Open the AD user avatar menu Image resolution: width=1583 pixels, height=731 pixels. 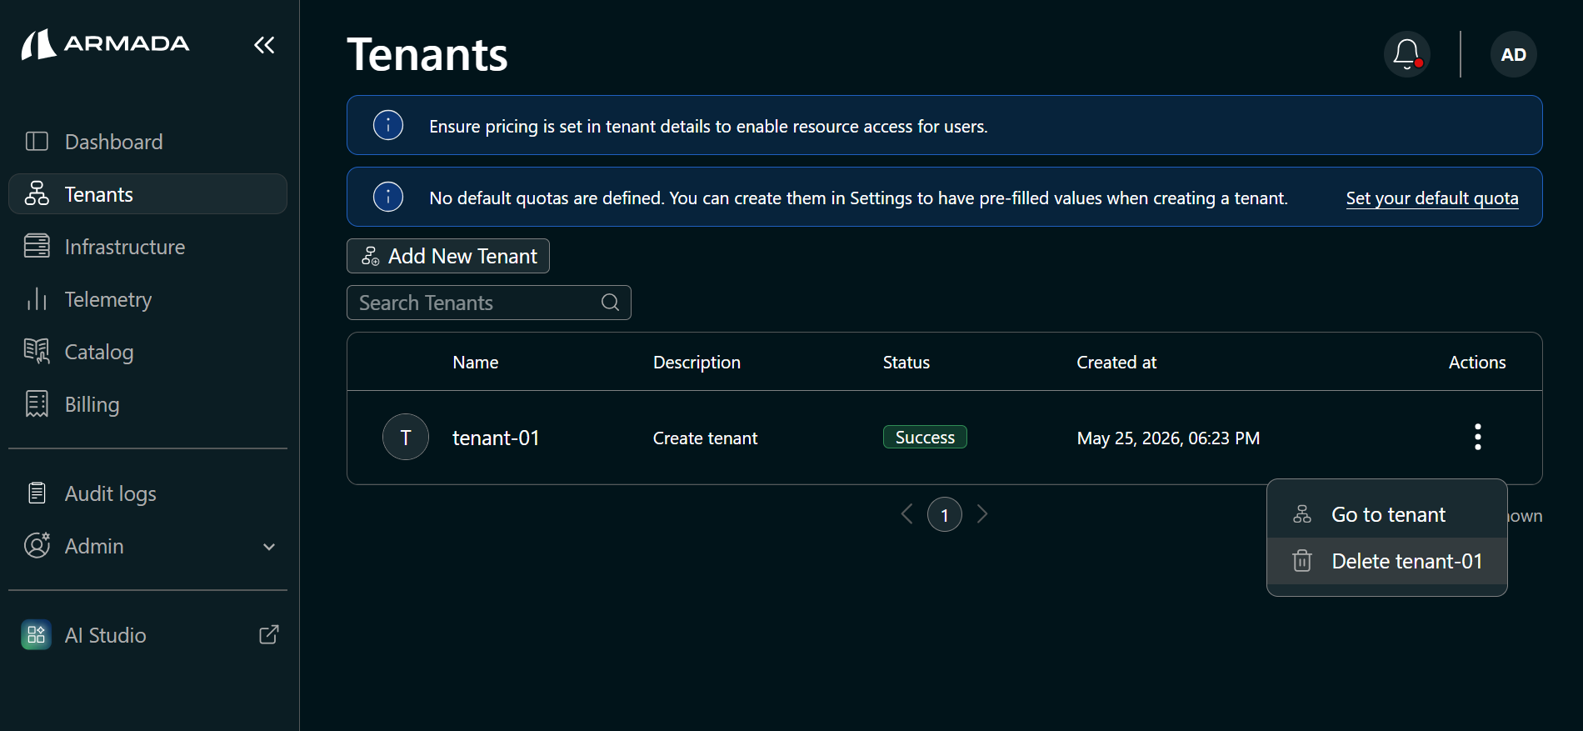[1513, 54]
